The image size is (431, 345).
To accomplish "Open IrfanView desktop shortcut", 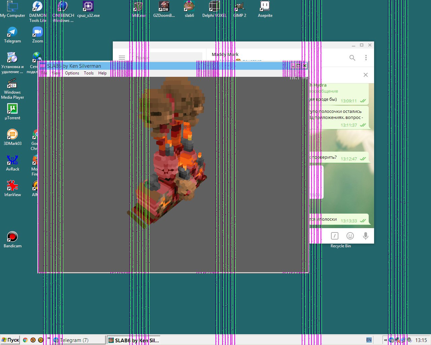I will point(12,189).
